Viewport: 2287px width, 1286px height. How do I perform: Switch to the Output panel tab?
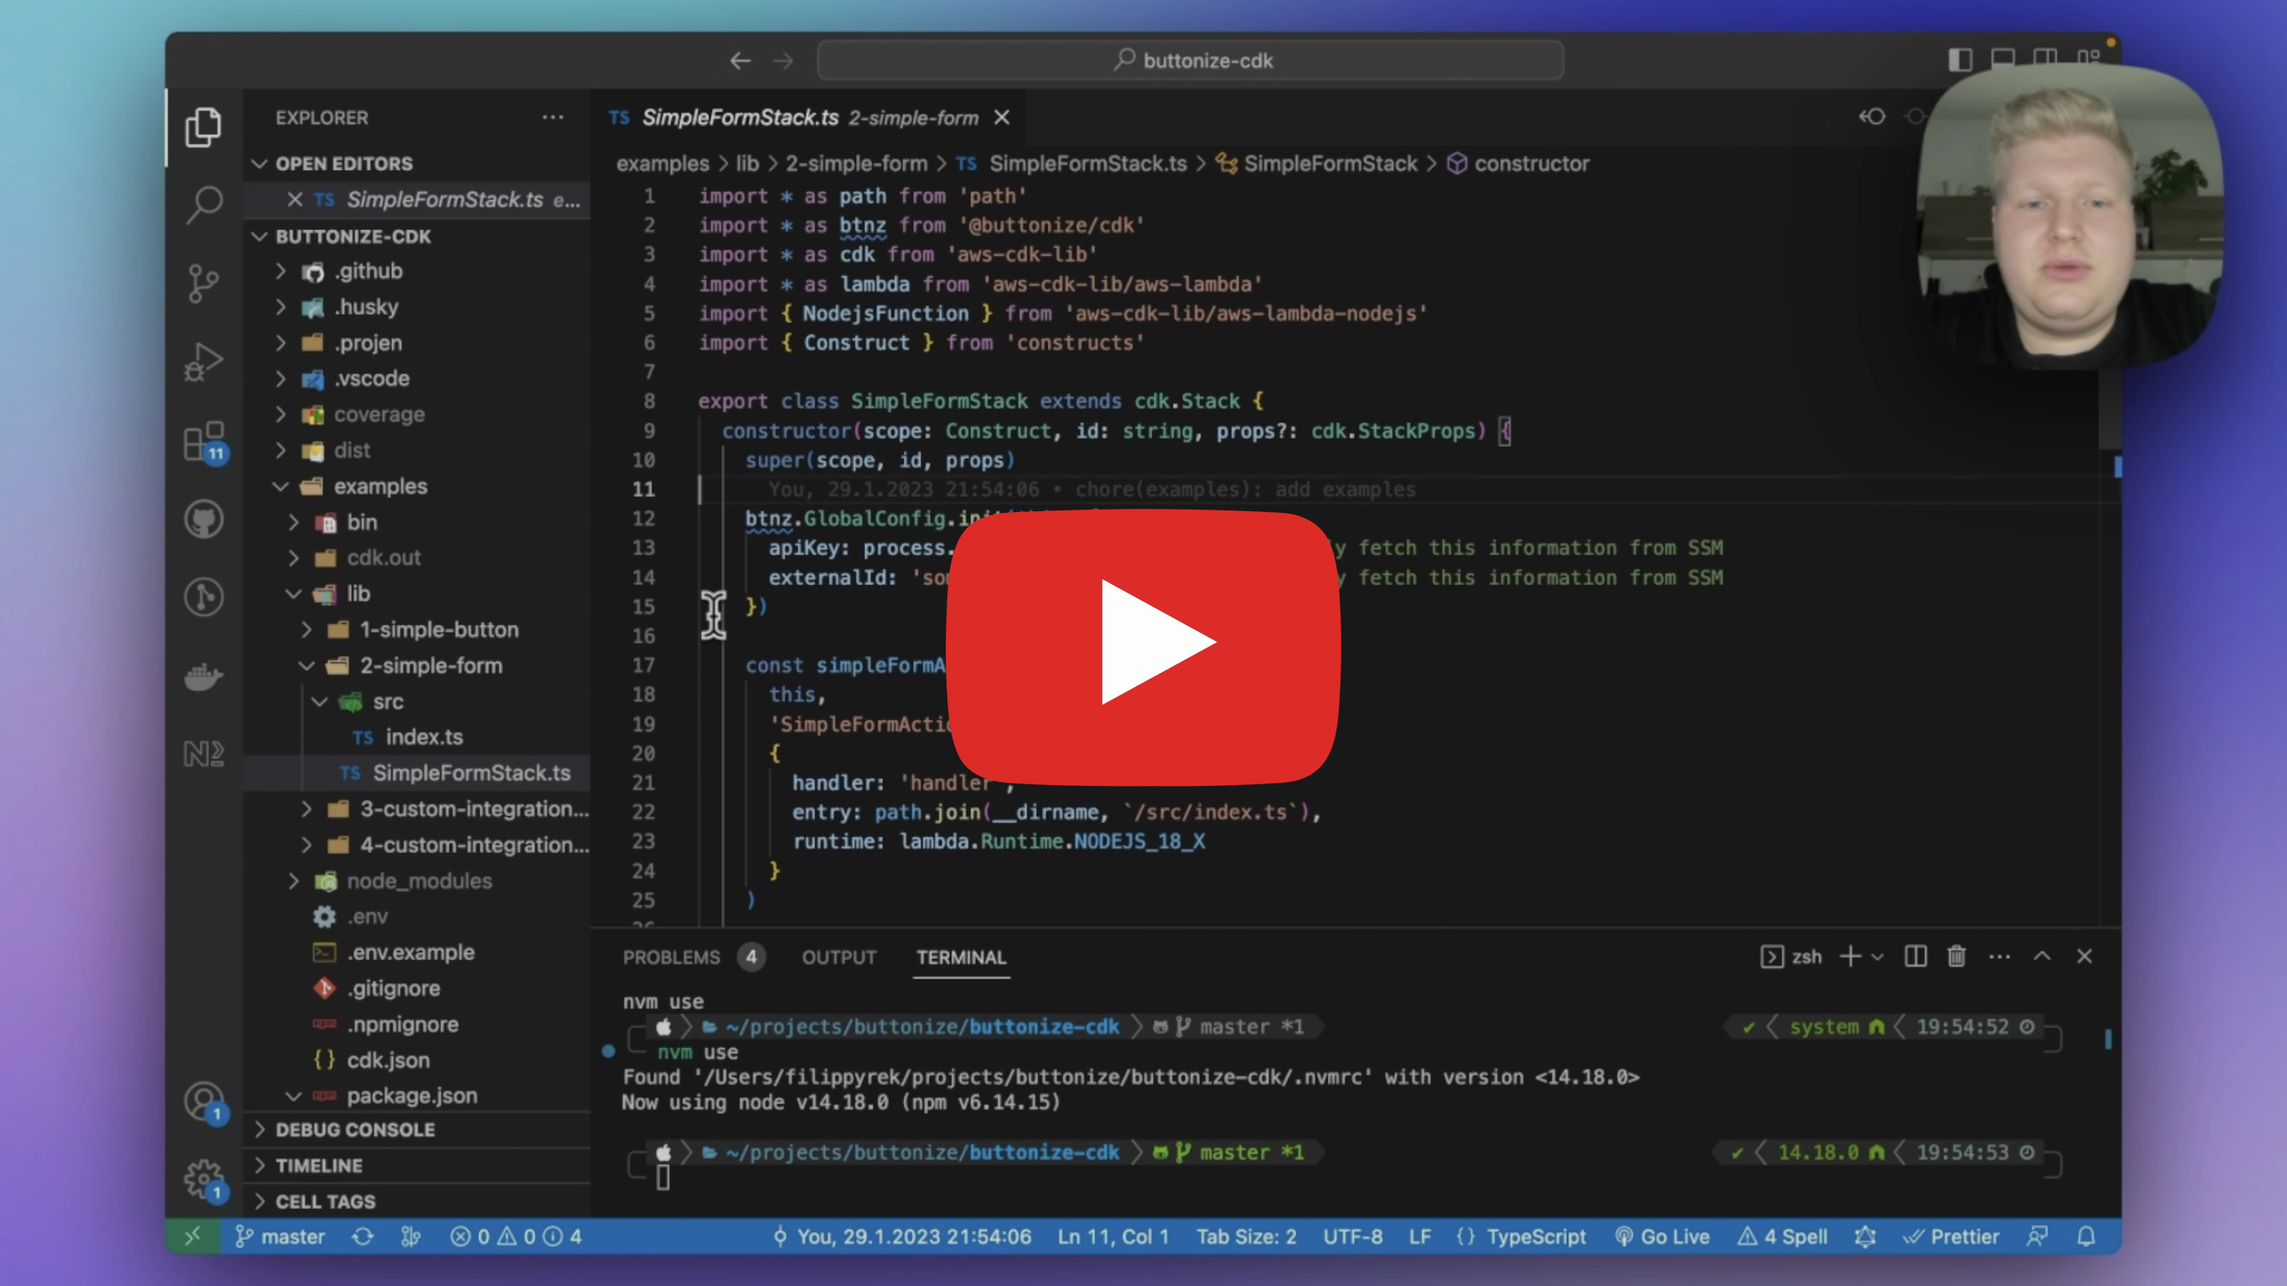pos(839,957)
